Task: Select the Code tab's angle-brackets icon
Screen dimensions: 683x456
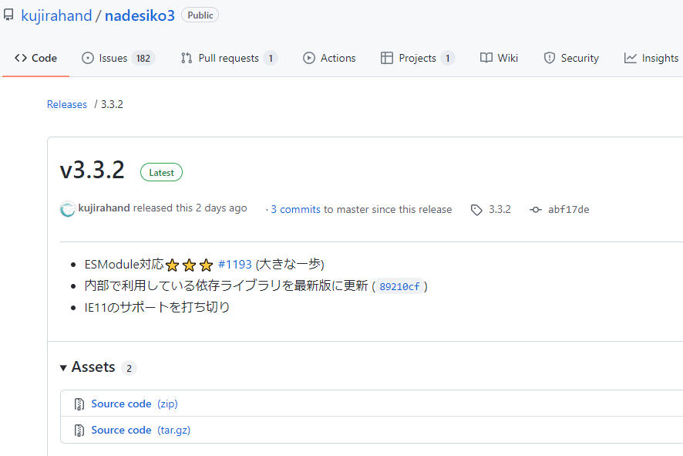Action: click(x=21, y=57)
